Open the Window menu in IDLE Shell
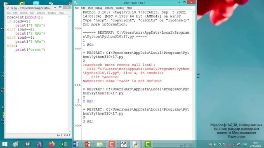264x148 pixels. pyautogui.click(x=120, y=8)
